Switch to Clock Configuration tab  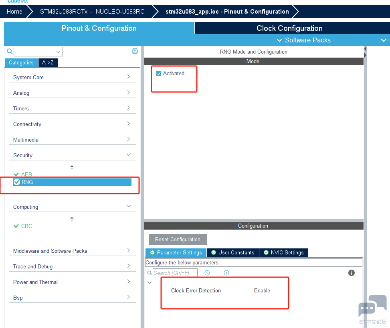[x=289, y=28]
